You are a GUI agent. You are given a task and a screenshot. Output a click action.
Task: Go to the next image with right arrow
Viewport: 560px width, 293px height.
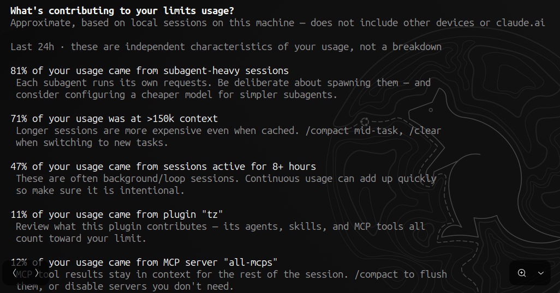click(37, 273)
